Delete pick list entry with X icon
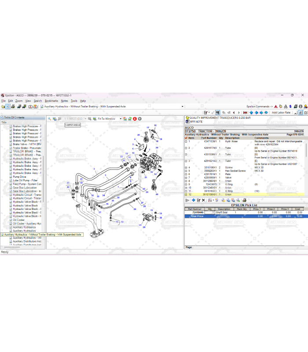 pos(203,200)
